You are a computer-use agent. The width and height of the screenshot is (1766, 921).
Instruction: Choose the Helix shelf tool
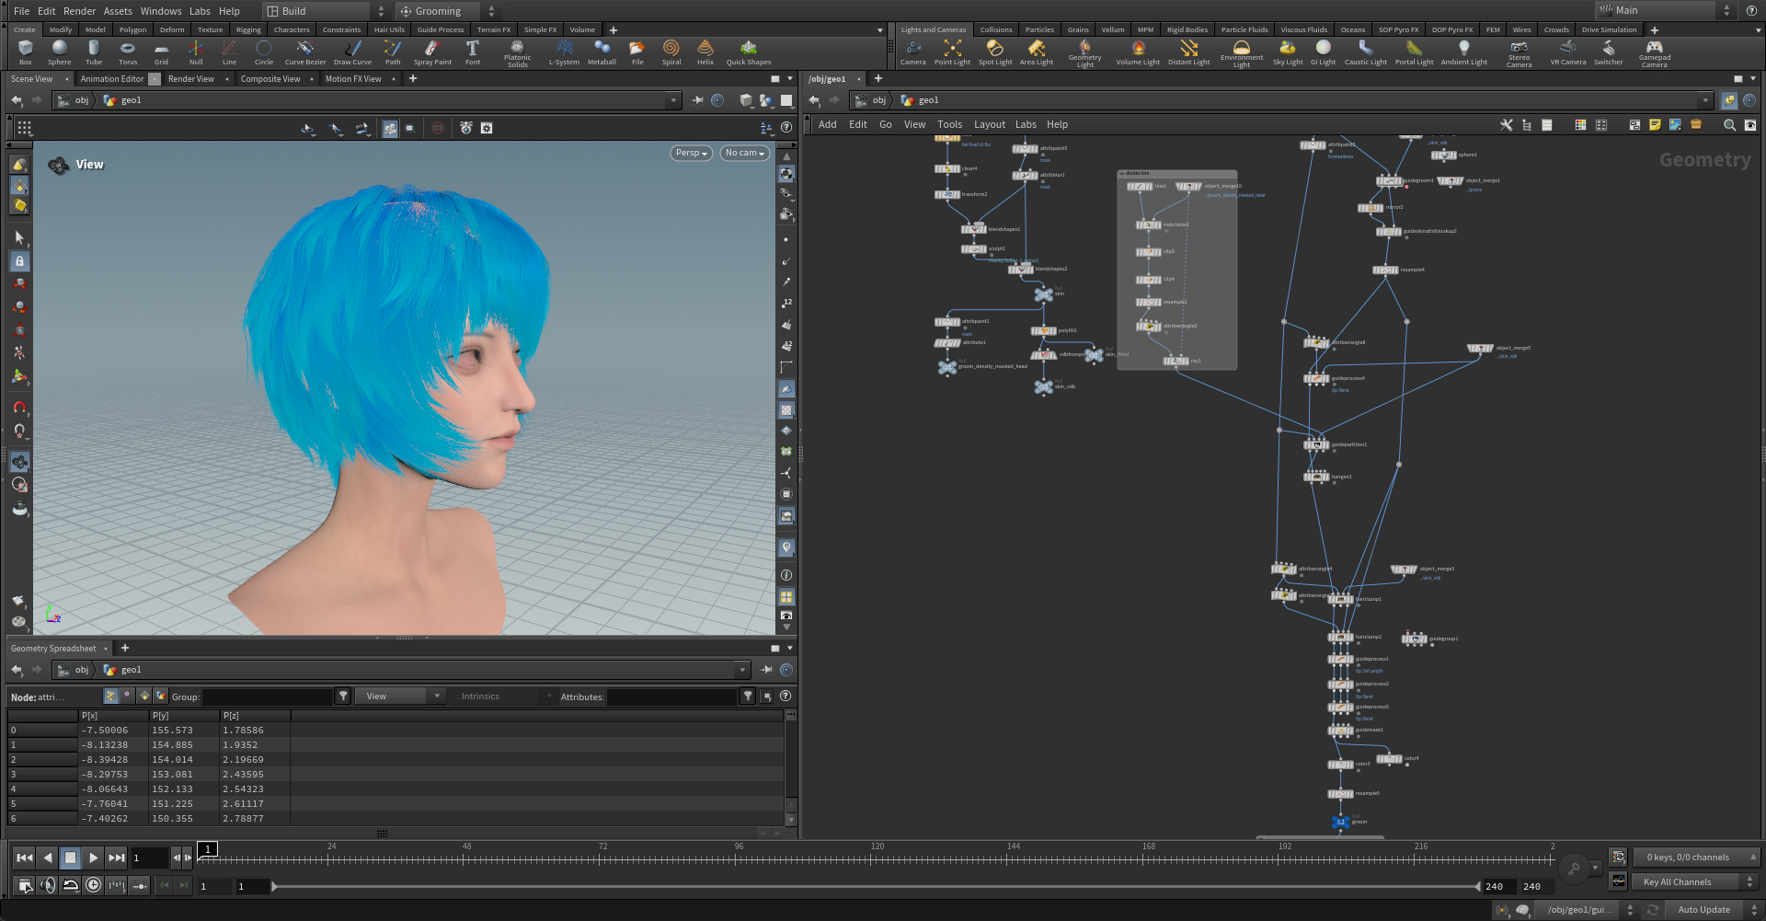pyautogui.click(x=705, y=52)
